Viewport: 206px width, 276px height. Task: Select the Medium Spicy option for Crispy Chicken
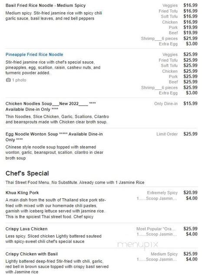pos(164,254)
